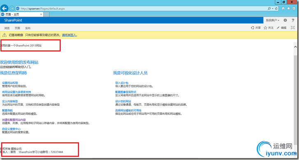Click warning triangle icon in status bar

4,35
